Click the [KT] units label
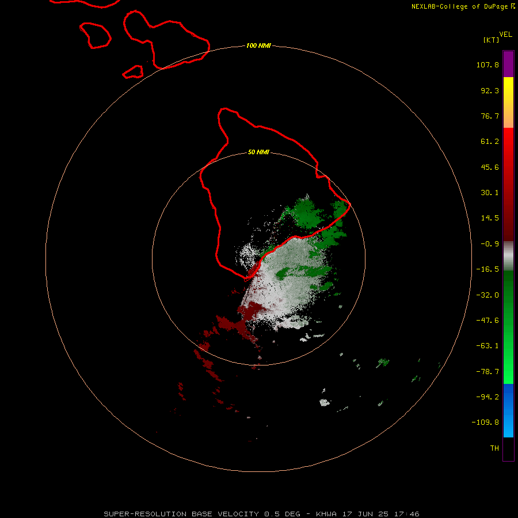Viewport: 518px width, 518px height. [492, 40]
